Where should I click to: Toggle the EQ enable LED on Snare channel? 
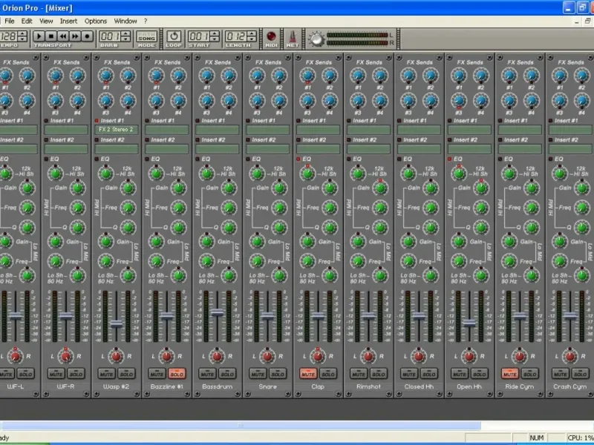coord(249,159)
